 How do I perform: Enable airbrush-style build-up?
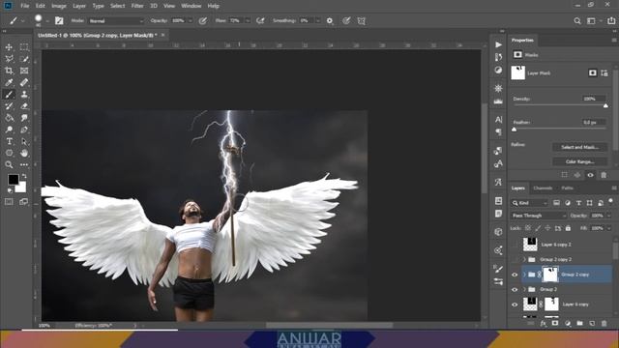(x=260, y=21)
